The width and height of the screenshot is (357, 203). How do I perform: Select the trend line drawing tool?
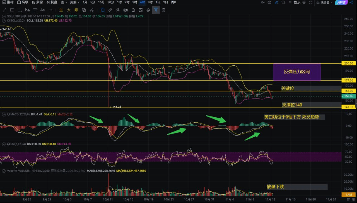pos(4,10)
